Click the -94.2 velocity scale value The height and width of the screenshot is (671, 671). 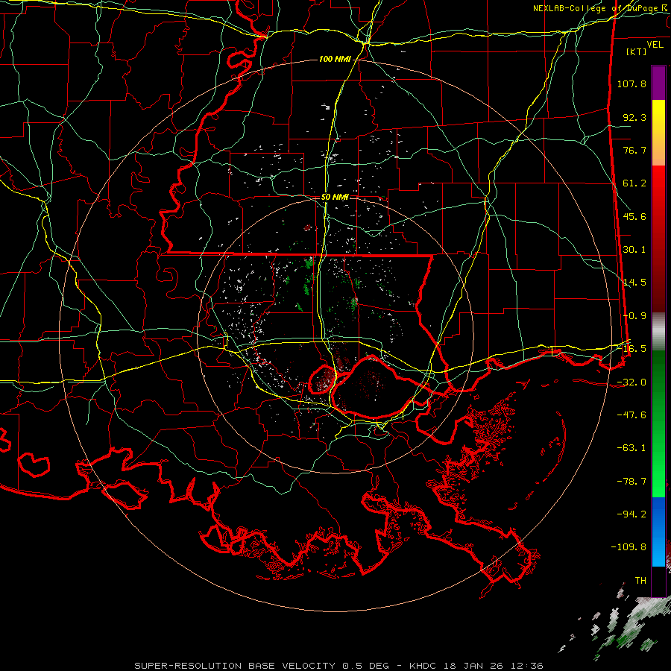[631, 514]
